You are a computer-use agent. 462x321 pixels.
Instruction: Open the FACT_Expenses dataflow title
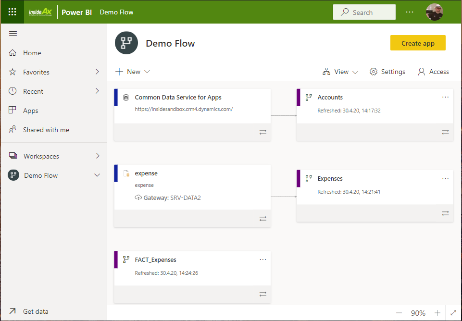[x=156, y=260]
